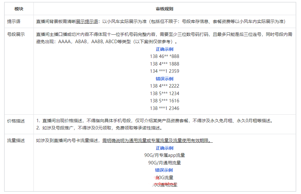Click the wrong example 138 ***1 2346
Screen dimensions: 301x194
[164, 108]
